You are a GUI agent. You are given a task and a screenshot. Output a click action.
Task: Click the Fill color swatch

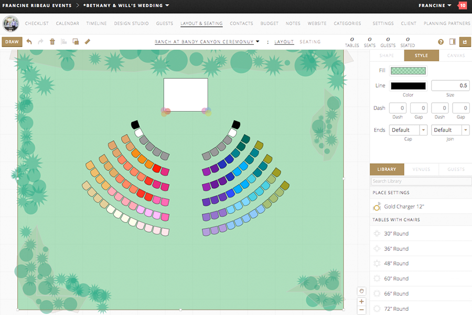408,70
